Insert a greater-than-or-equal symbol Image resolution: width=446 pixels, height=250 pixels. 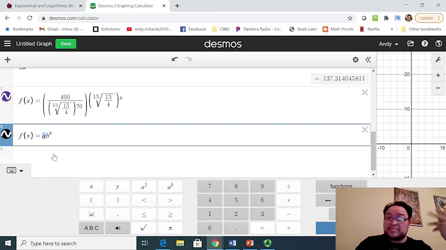pos(170,214)
